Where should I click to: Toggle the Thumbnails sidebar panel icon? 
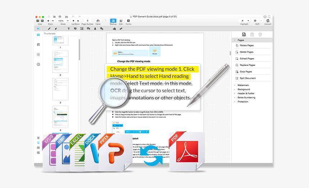click(38, 35)
